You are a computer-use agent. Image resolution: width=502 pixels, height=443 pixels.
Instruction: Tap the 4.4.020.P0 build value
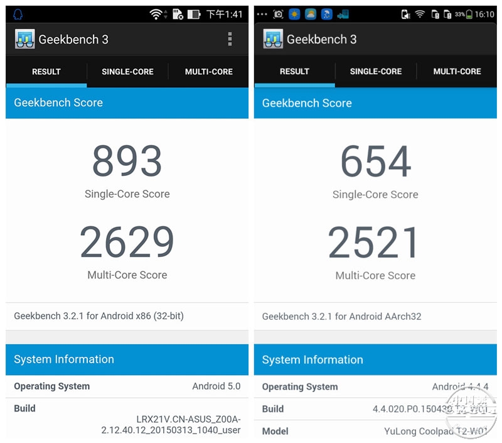(x=430, y=409)
